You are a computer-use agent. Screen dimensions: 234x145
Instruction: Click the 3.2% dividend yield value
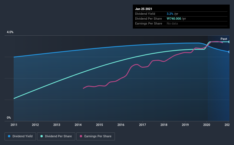tap(170, 14)
